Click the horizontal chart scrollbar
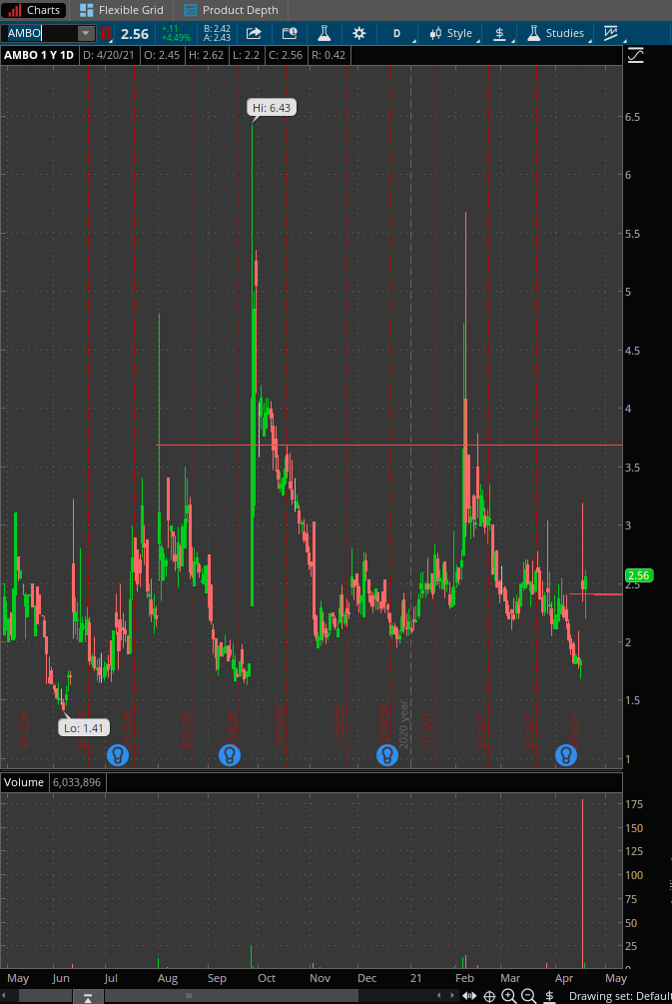672x1004 pixels. click(189, 996)
